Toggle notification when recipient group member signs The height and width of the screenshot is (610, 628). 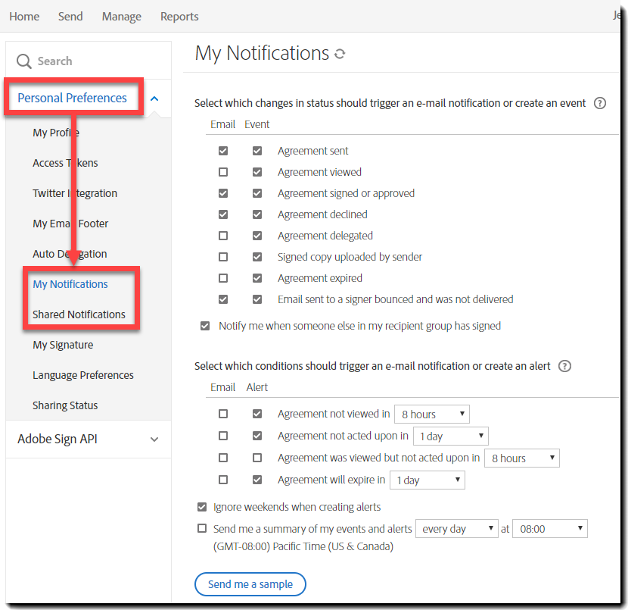(x=205, y=326)
